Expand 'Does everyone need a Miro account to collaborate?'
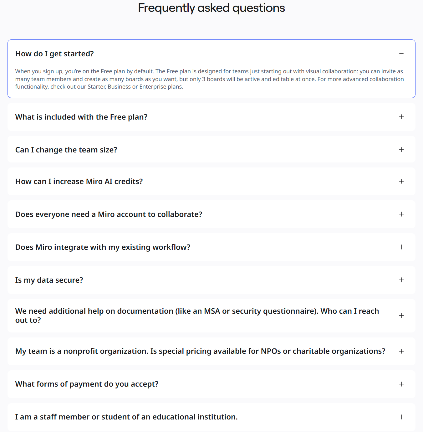The height and width of the screenshot is (432, 423). click(x=401, y=214)
